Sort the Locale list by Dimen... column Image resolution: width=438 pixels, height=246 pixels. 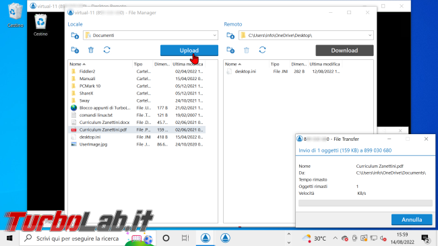point(162,64)
